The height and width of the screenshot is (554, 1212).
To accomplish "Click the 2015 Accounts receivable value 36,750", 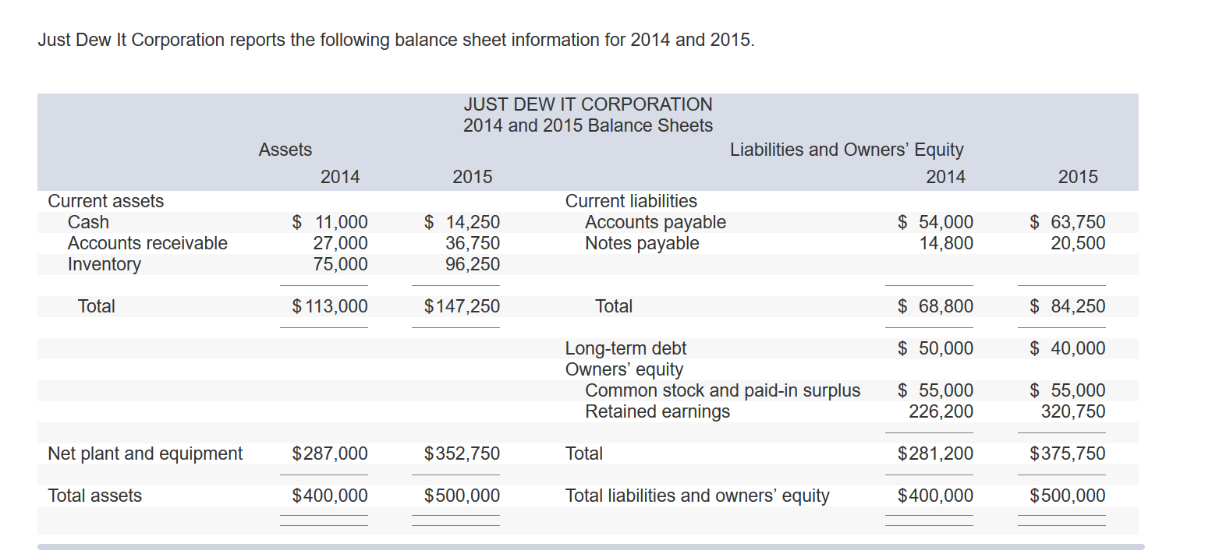I will (x=473, y=243).
